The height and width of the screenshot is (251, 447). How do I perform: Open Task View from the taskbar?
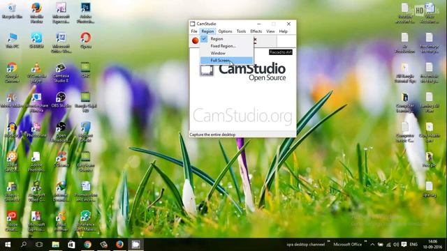(x=39, y=245)
